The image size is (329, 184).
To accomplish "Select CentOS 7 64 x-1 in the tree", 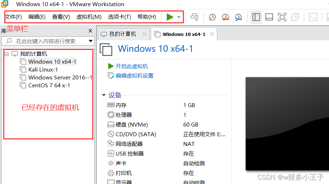I will (x=49, y=86).
